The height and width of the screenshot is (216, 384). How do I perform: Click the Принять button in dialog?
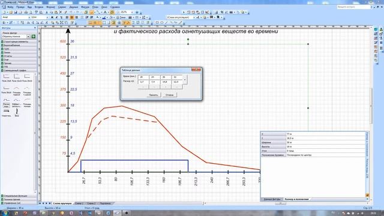(154, 95)
